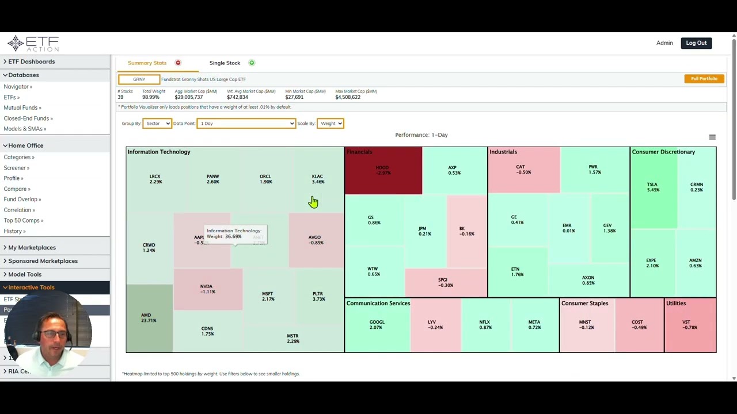
Task: Click the CAT -0.50% tile
Action: [523, 169]
